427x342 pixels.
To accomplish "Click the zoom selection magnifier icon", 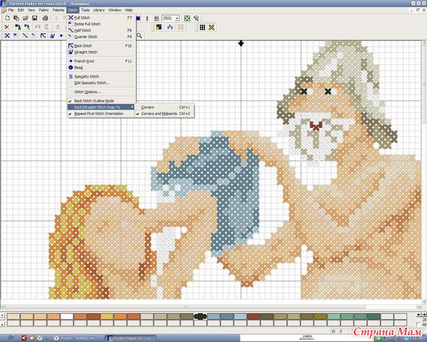I will [196, 18].
